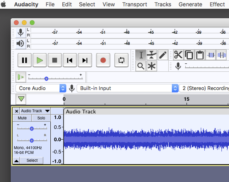The height and width of the screenshot is (182, 229).
Task: Solo the Audio Track
Action: pyautogui.click(x=41, y=118)
